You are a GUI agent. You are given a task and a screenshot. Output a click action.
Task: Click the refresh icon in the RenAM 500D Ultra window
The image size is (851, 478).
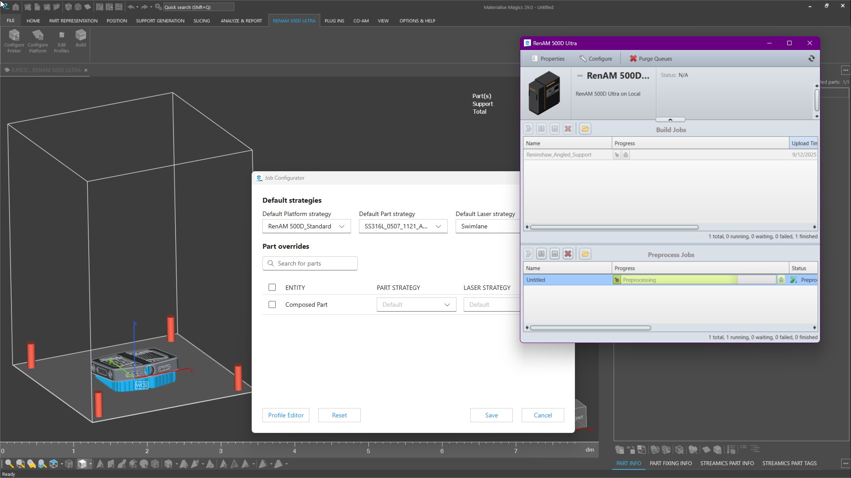tap(812, 58)
